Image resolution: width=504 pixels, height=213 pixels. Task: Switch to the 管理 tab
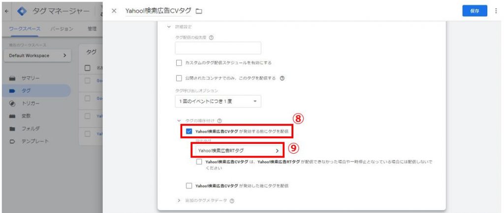[92, 29]
